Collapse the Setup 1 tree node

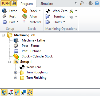9,62
